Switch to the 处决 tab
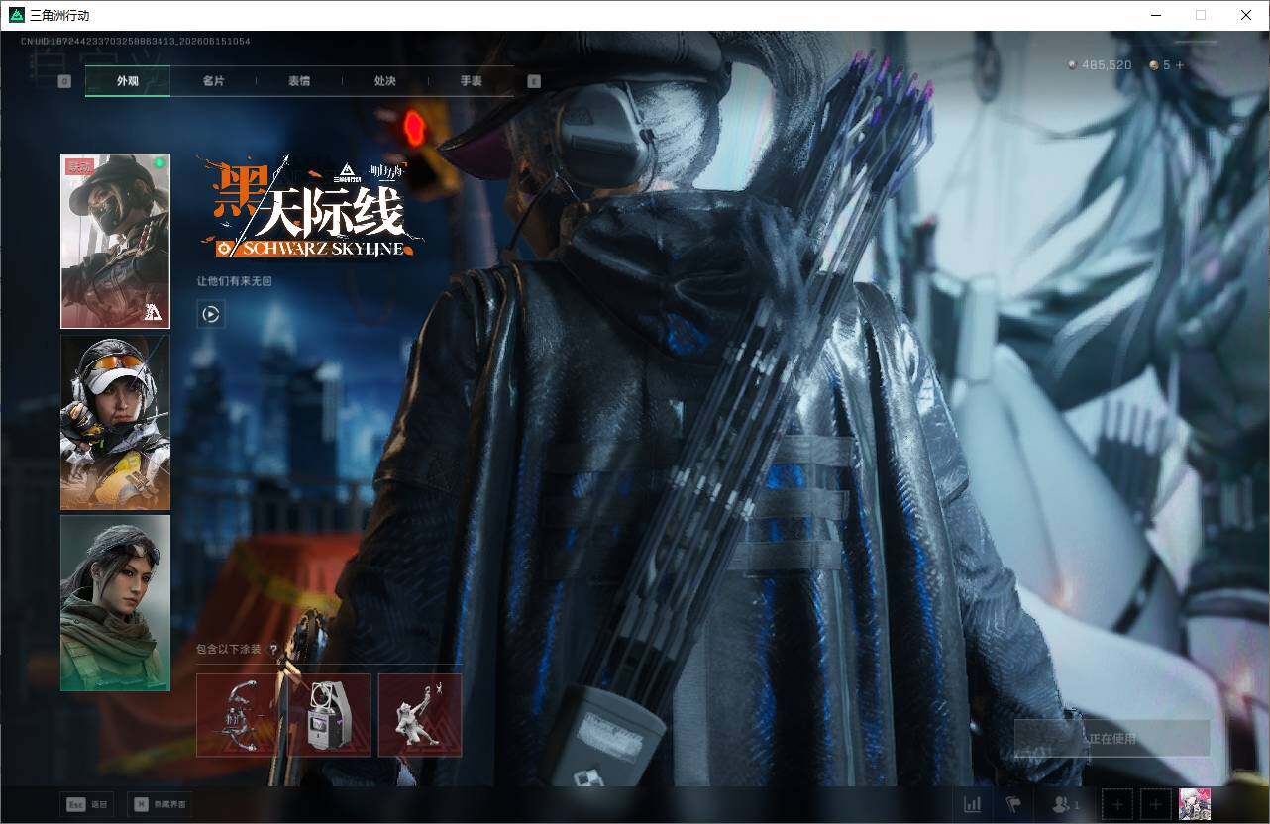The height and width of the screenshot is (824, 1270). [384, 81]
